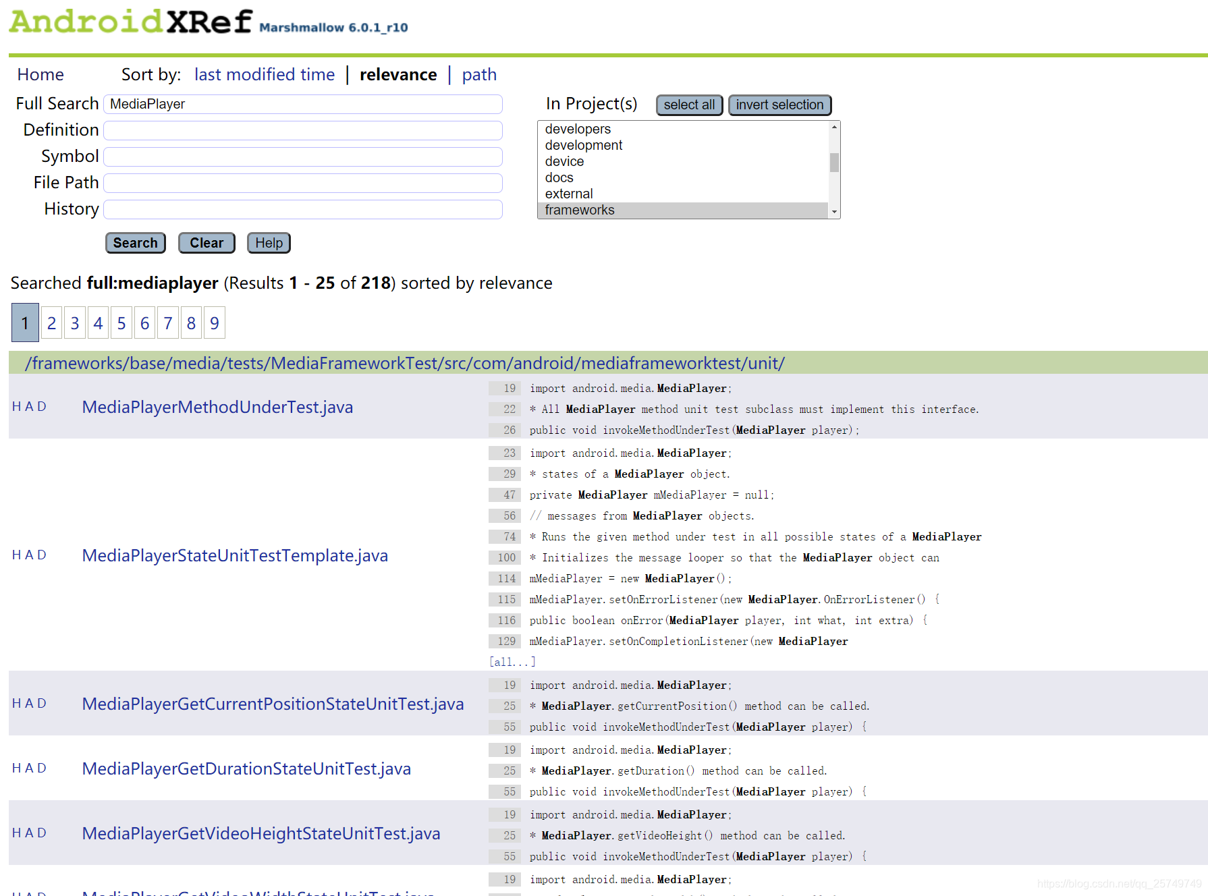1208x896 pixels.
Task: Click the Full Search input field
Action: coord(303,104)
